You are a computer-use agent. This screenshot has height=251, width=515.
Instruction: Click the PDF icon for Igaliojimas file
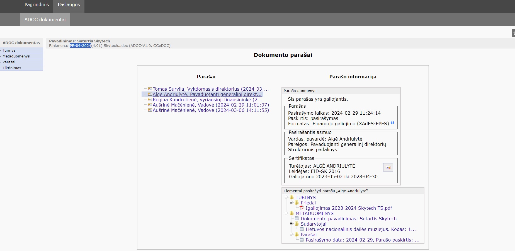(x=302, y=208)
